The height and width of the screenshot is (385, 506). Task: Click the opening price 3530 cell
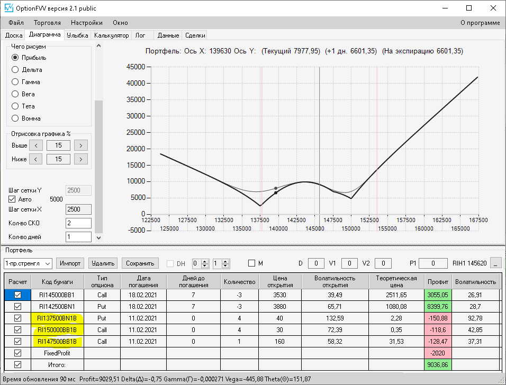279,295
